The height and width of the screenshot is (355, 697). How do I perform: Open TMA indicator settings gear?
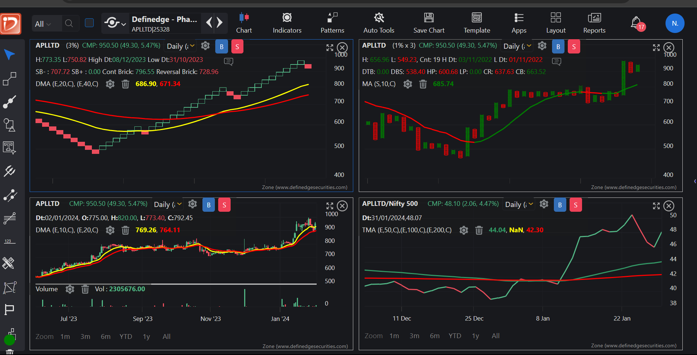coord(464,230)
